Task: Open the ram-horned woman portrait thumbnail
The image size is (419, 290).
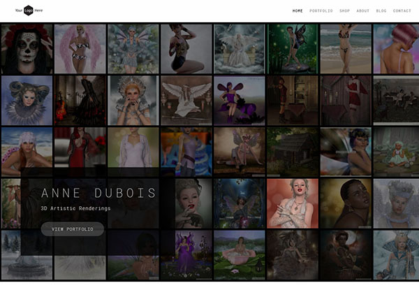Action: [x=27, y=100]
